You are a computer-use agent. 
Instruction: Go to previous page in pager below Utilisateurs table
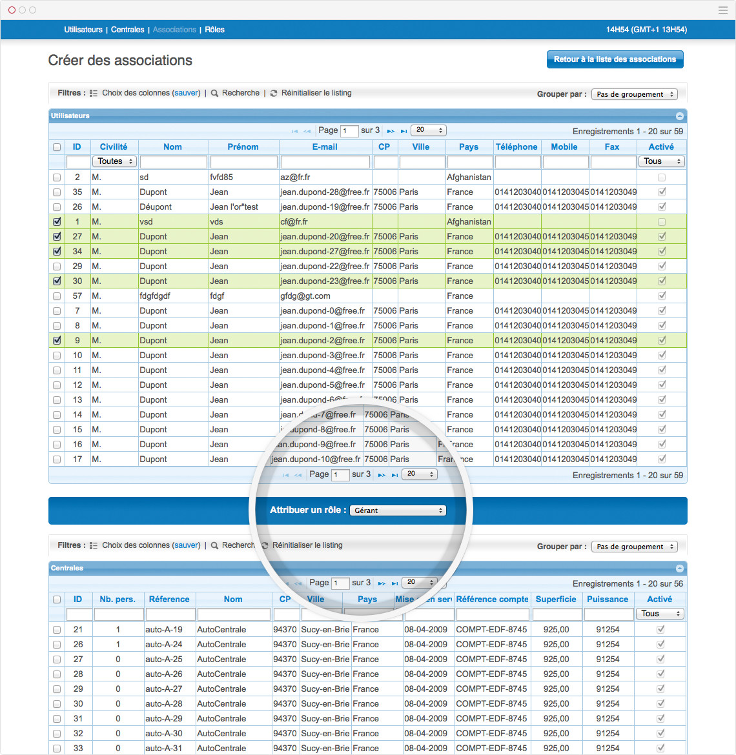pos(298,475)
